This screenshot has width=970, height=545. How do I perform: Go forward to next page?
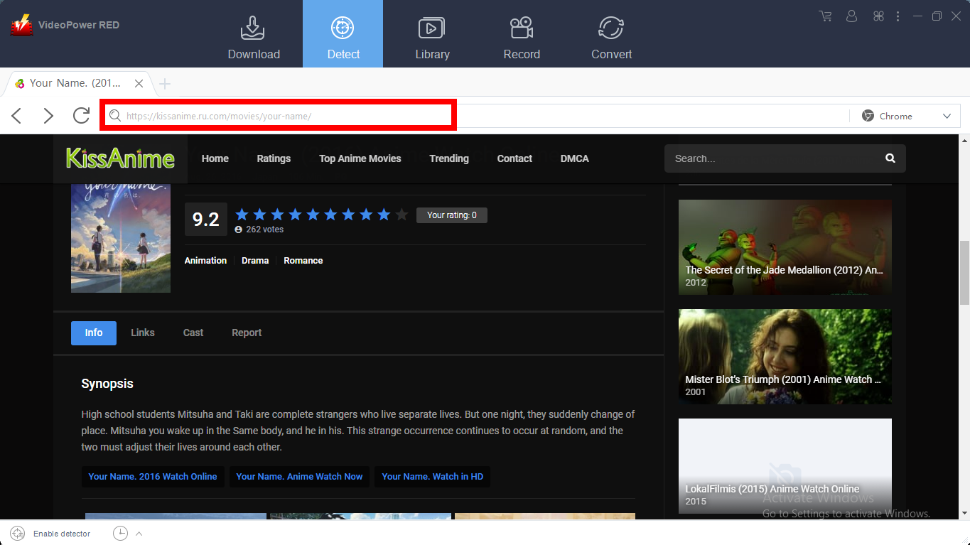pos(48,116)
